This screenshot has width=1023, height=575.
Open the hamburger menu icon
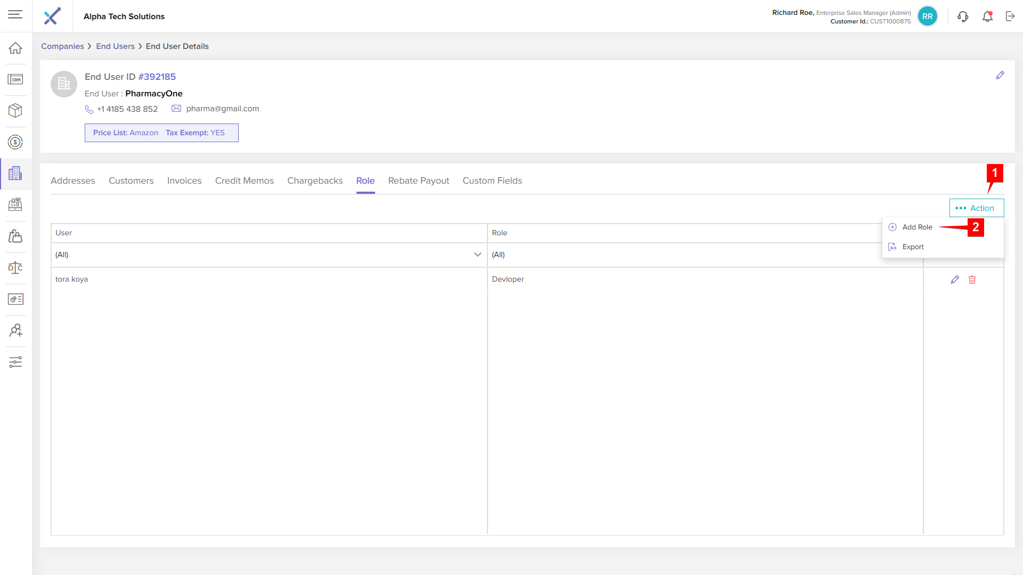click(x=15, y=15)
